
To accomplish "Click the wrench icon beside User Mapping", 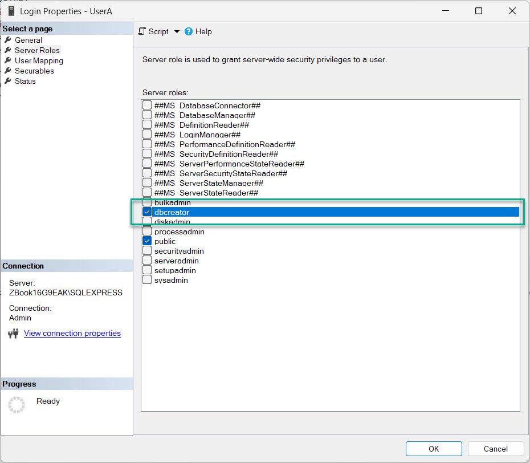I will [x=8, y=60].
